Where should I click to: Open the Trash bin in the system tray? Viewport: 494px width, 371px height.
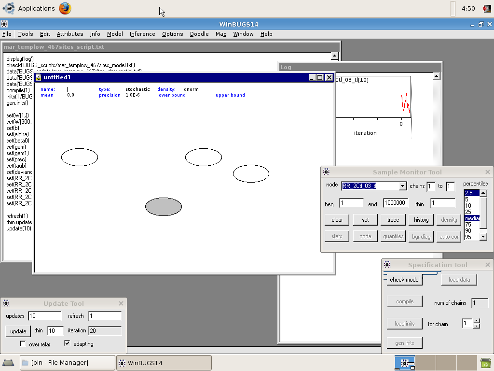[485, 362]
